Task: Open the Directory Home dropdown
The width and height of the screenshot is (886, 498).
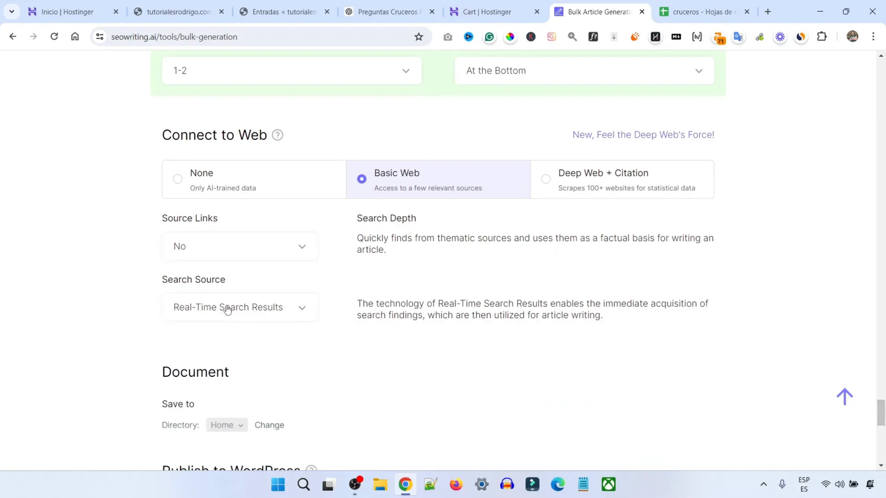Action: pyautogui.click(x=226, y=425)
